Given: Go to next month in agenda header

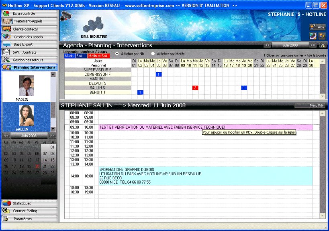Looking at the screenshot, I should coord(313,45).
